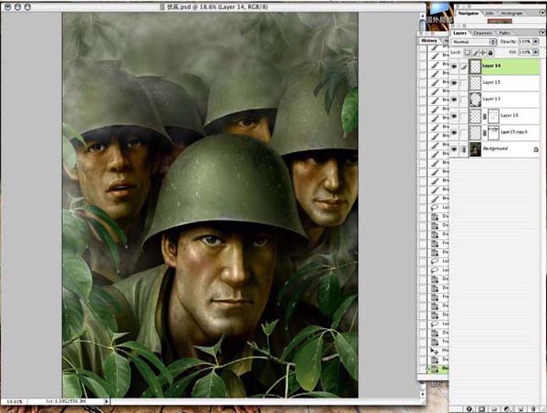The width and height of the screenshot is (547, 413).
Task: Select Layer 15 copy 5 by its name
Action: click(514, 132)
